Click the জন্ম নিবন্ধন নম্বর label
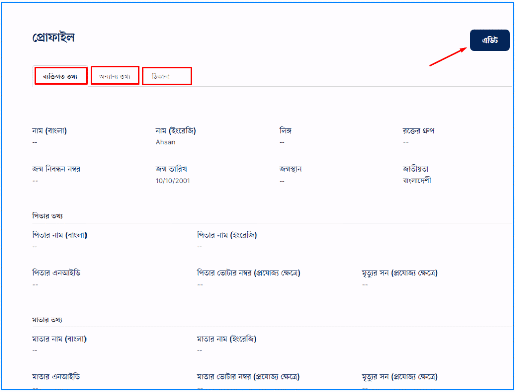This screenshot has width=515, height=392. [56, 169]
